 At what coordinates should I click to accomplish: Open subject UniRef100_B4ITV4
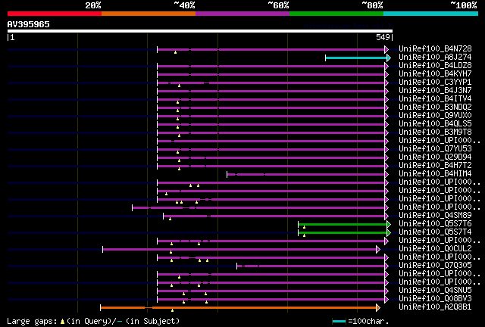(x=435, y=99)
